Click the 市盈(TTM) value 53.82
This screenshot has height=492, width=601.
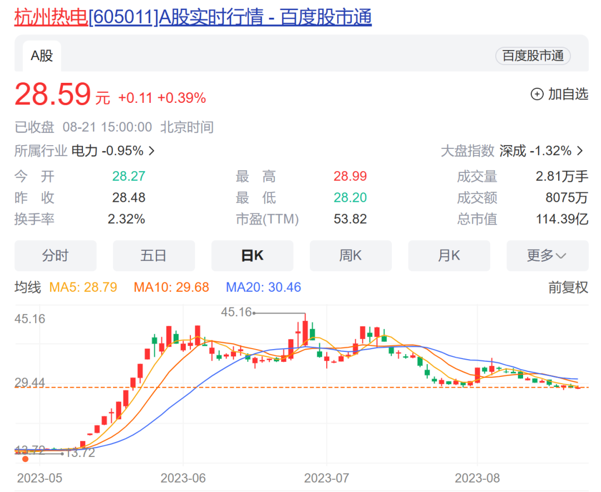[x=350, y=219]
